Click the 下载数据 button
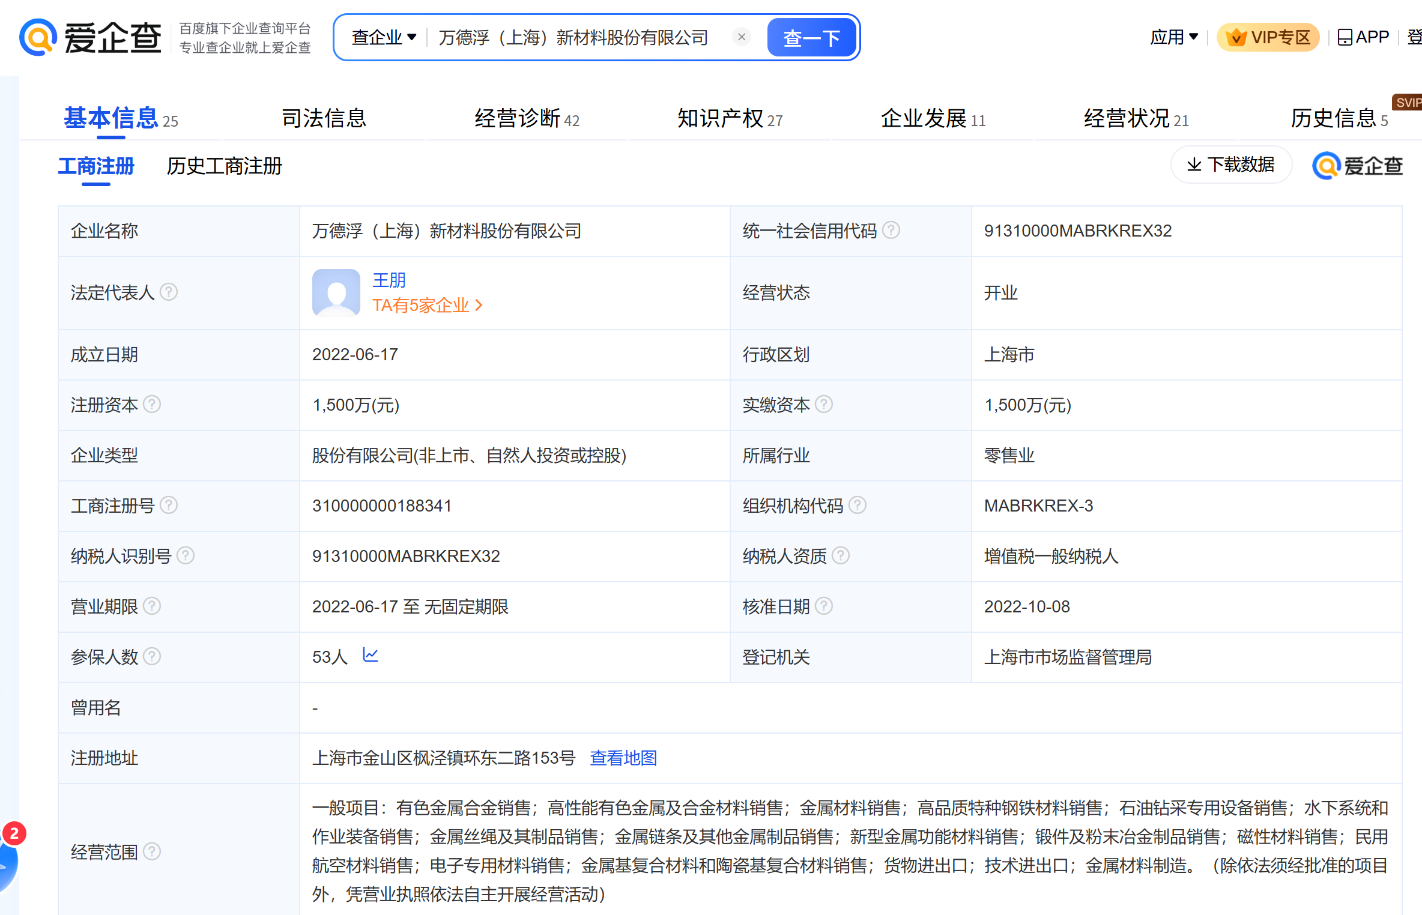This screenshot has height=915, width=1422. point(1231,165)
